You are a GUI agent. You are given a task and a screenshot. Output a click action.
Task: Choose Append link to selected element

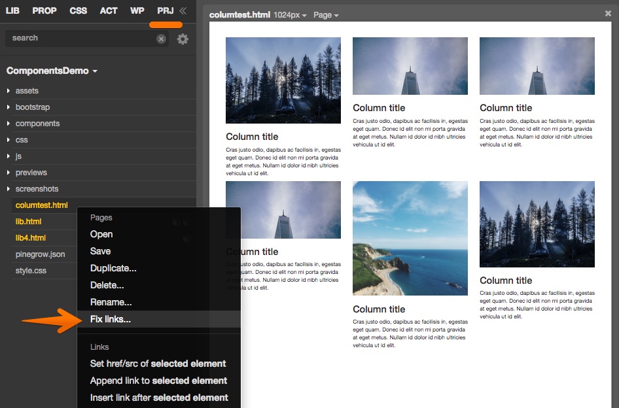[159, 381]
